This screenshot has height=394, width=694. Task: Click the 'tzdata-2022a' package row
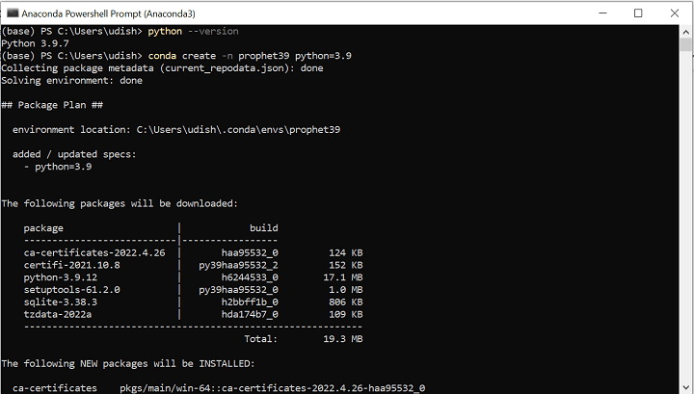click(193, 315)
